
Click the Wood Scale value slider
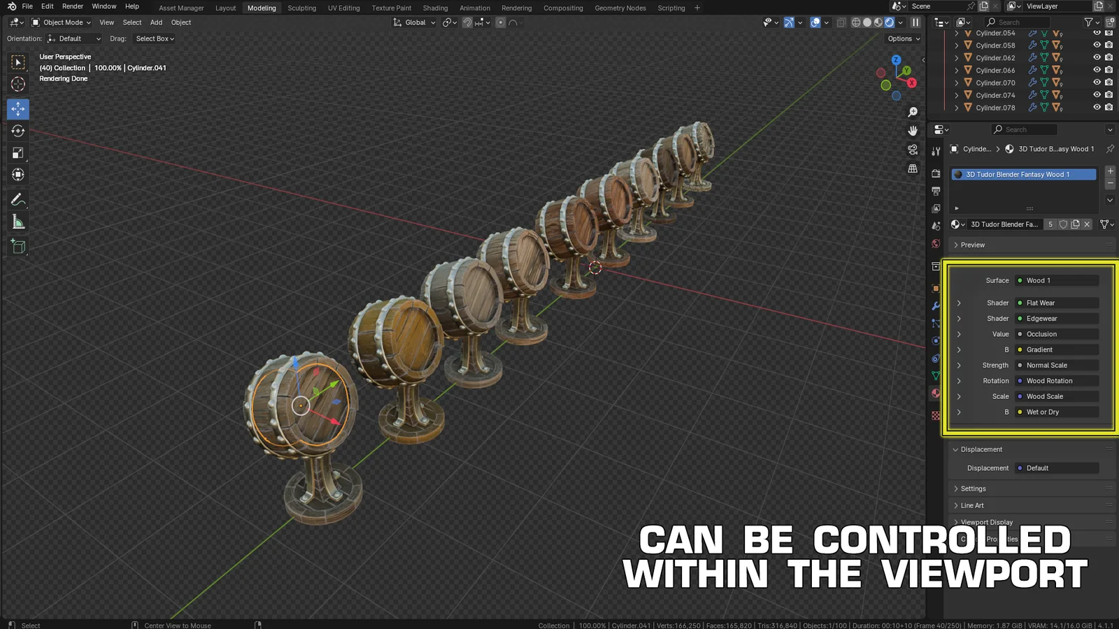pyautogui.click(x=1056, y=396)
